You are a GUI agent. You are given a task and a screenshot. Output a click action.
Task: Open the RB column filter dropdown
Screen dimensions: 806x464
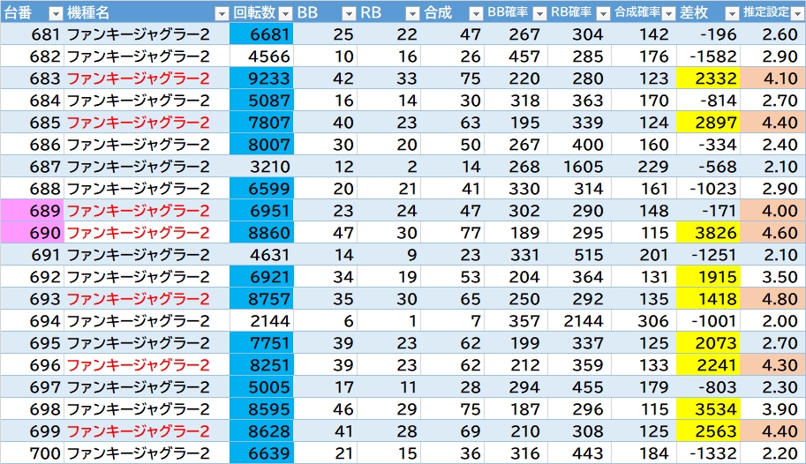(413, 13)
